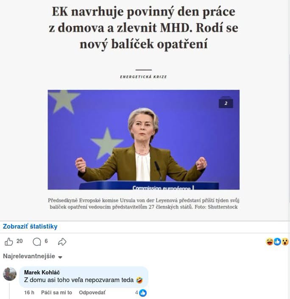Screen dimensions: 290x299
Task: Click the Energetická krize category label
Action: [x=143, y=77]
